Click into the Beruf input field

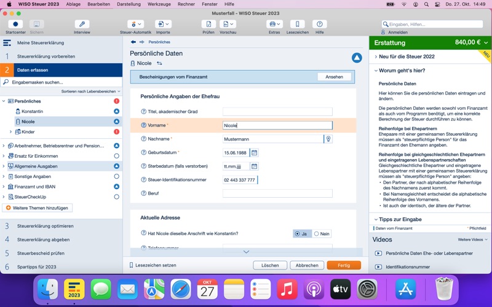(277, 193)
